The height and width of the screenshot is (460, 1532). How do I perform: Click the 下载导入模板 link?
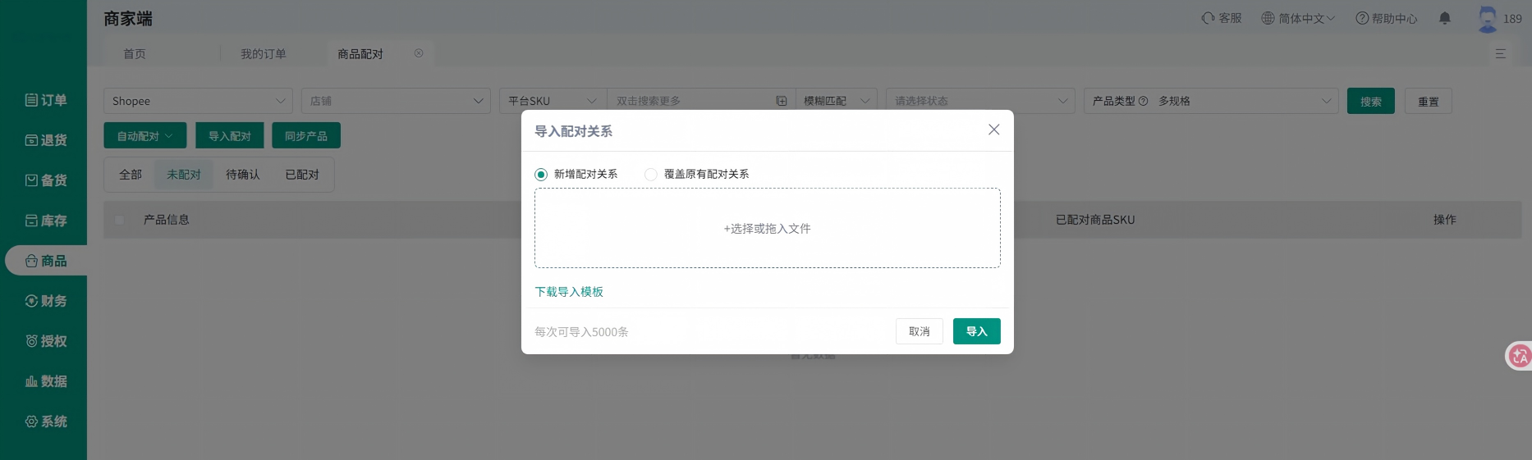click(x=569, y=292)
